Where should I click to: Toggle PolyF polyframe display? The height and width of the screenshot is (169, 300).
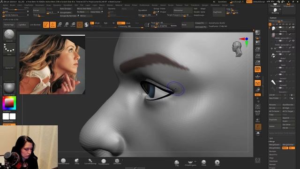[x=258, y=113]
